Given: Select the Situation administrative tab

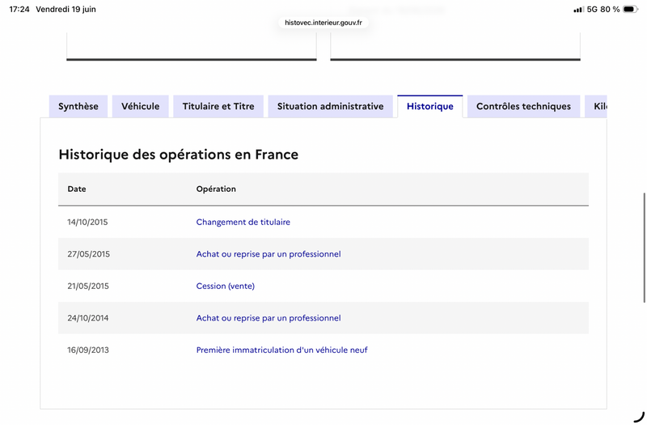Looking at the screenshot, I should pyautogui.click(x=331, y=107).
